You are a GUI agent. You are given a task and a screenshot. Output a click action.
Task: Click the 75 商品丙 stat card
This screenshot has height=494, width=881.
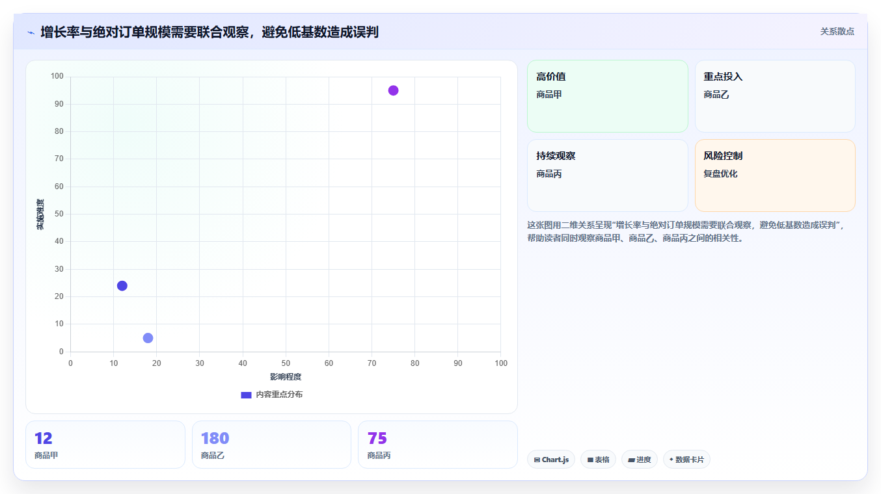click(438, 445)
